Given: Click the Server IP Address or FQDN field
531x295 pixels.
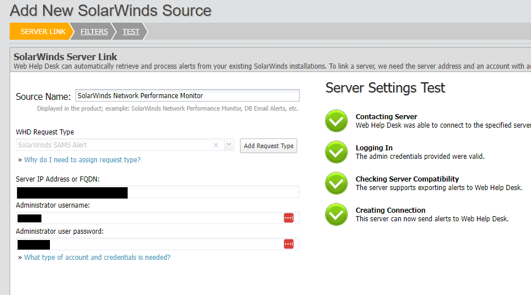Looking at the screenshot, I should [158, 192].
